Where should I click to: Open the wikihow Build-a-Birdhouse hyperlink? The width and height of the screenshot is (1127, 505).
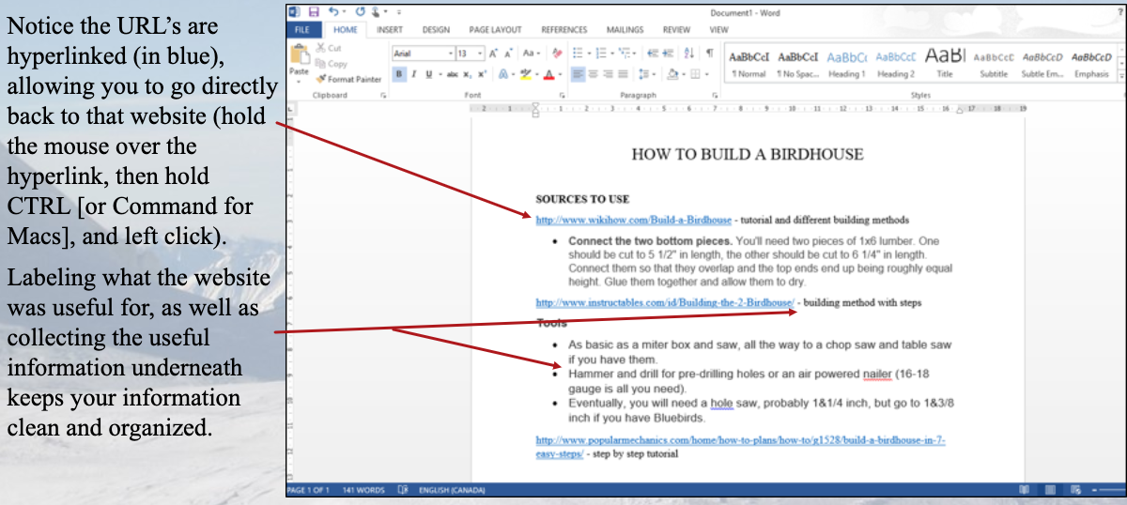point(633,221)
